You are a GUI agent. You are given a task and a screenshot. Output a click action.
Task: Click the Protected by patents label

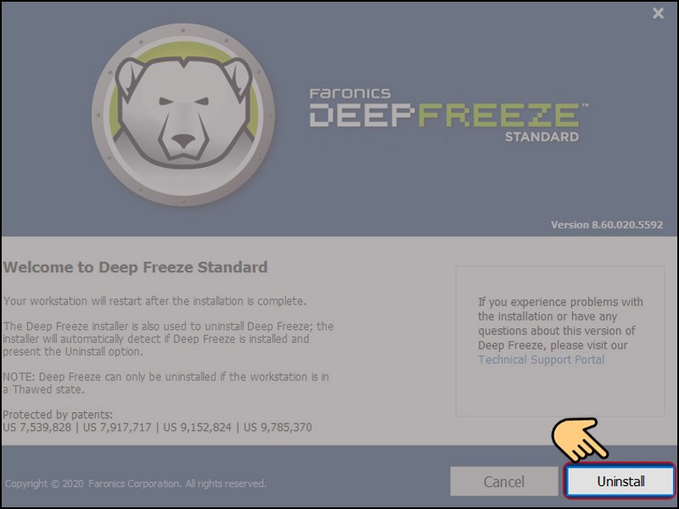point(58,415)
